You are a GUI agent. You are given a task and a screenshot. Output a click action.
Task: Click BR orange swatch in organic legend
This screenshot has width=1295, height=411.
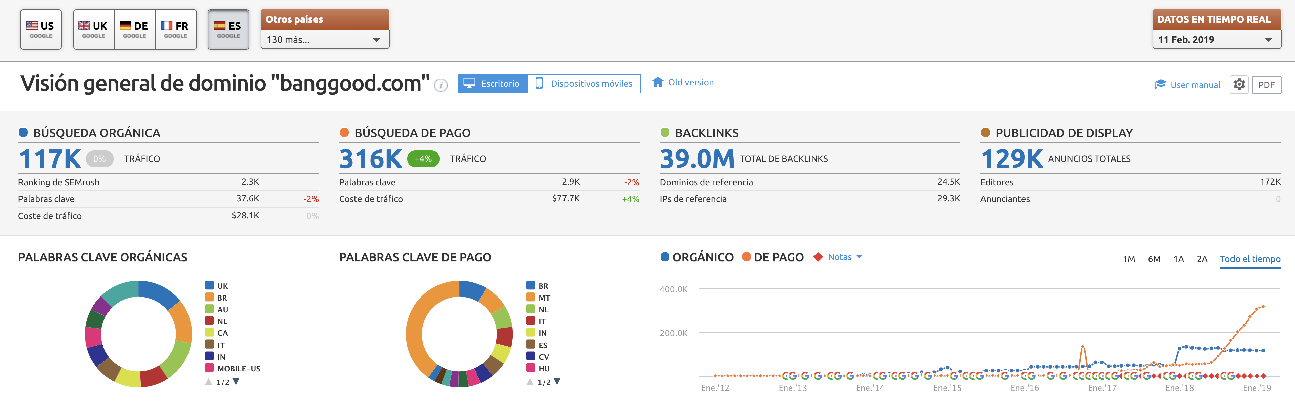[209, 297]
